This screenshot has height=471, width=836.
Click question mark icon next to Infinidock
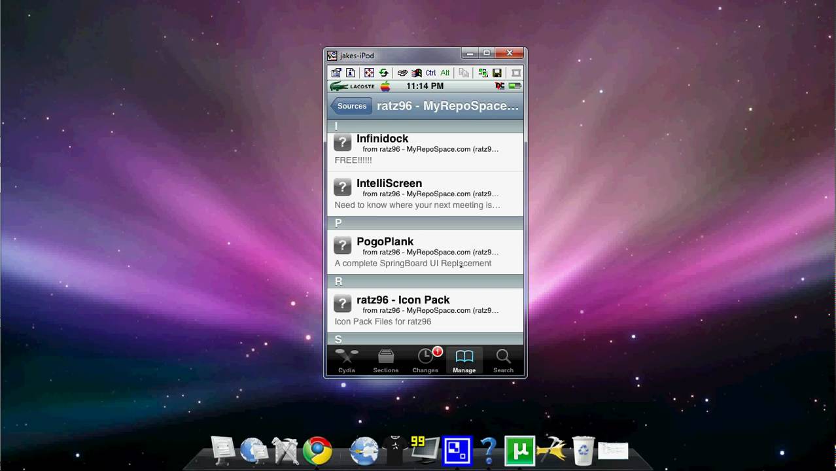coord(343,142)
